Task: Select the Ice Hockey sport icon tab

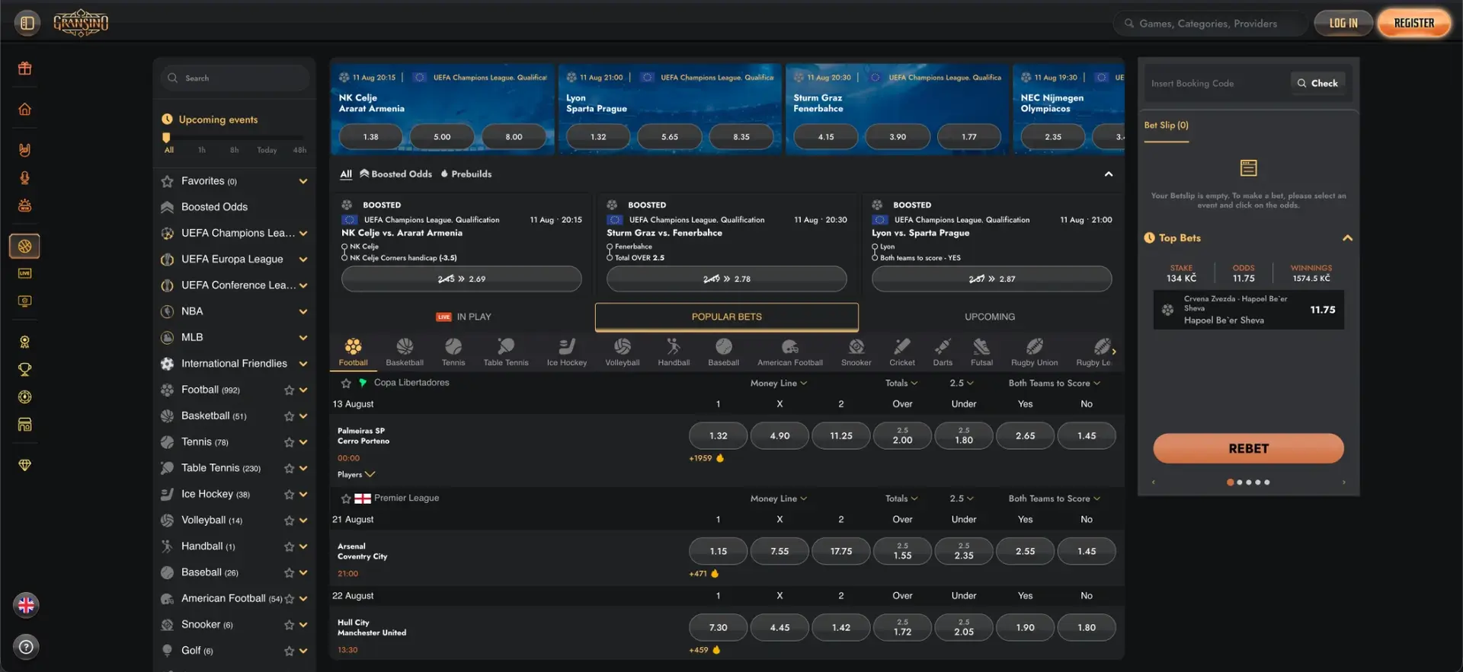Action: pyautogui.click(x=567, y=352)
